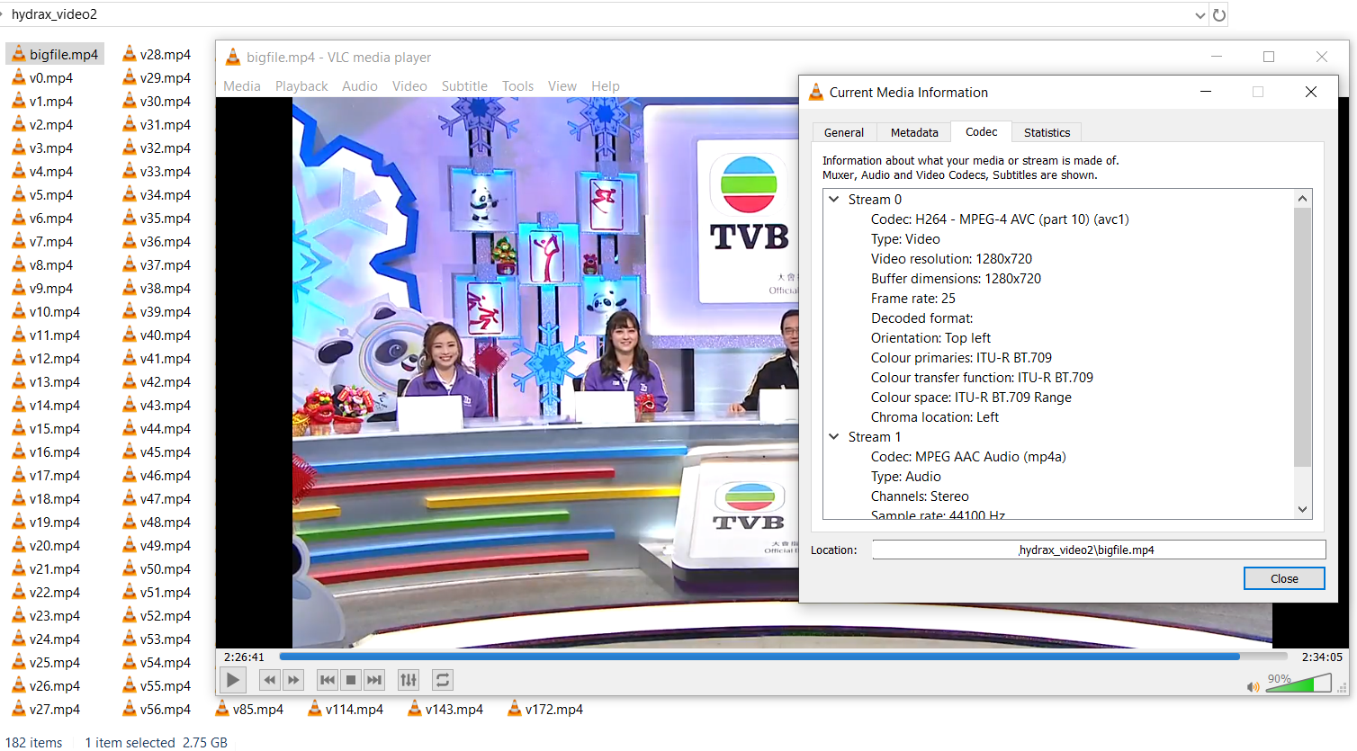Image resolution: width=1357 pixels, height=751 pixels.
Task: Skip to next media in playlist
Action: 374,680
